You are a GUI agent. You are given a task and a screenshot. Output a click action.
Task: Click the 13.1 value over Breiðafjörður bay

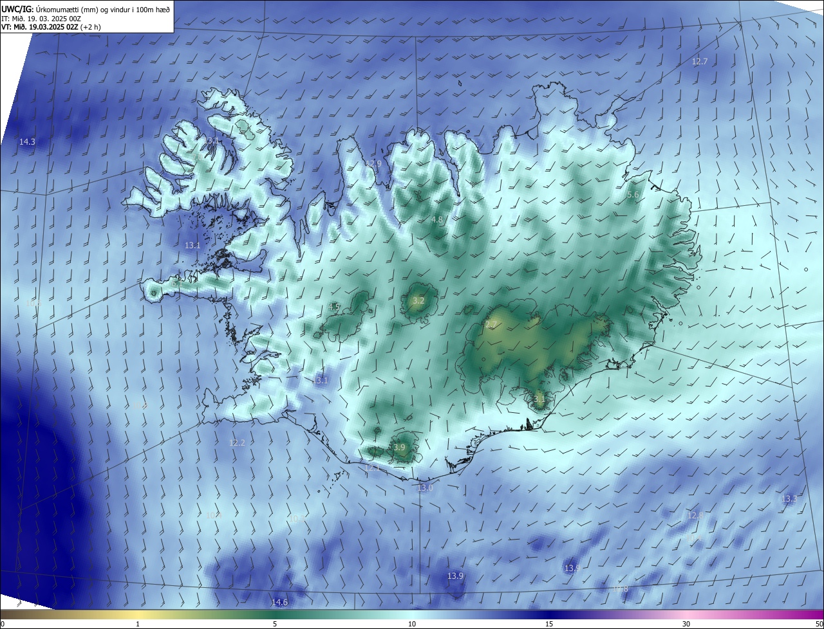point(192,245)
